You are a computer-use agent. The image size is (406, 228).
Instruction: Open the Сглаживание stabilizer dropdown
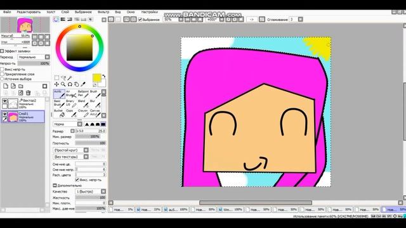(x=300, y=20)
